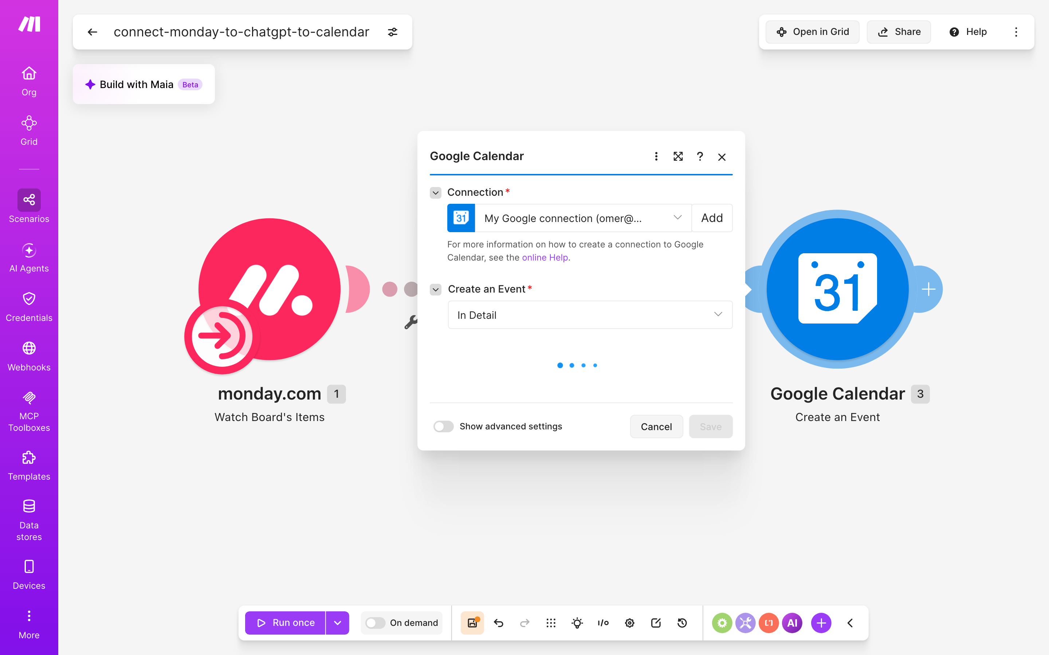The width and height of the screenshot is (1049, 655).
Task: Click Cancel in the dialog
Action: click(656, 427)
